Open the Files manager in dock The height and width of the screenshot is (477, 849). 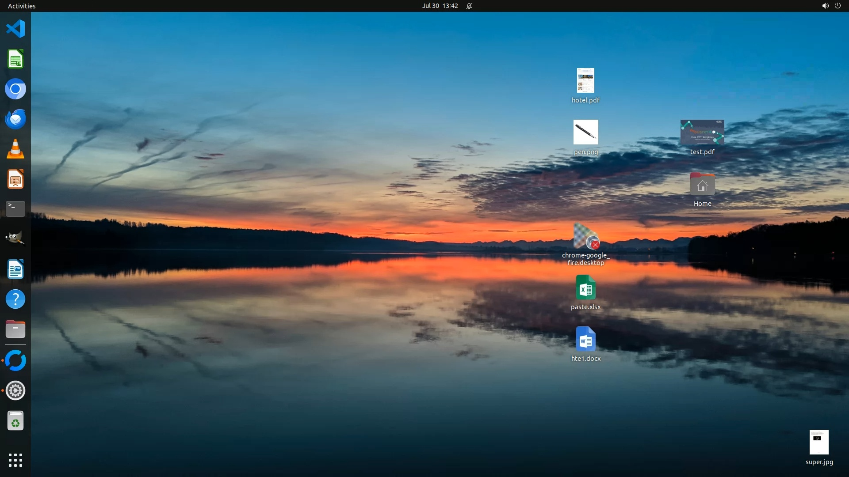pos(15,329)
